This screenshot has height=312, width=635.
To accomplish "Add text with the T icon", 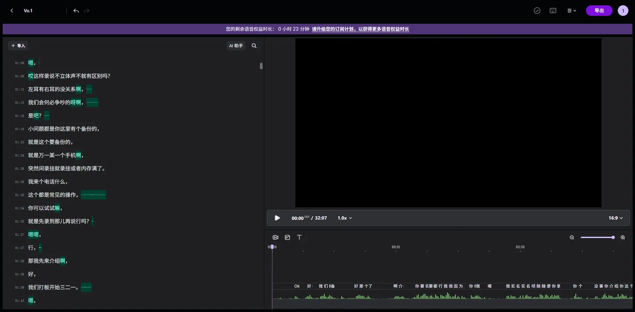I will (299, 237).
